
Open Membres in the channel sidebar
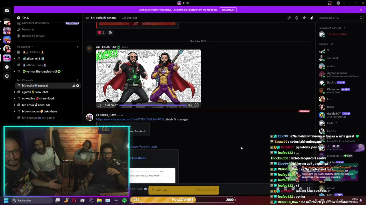click(x=48, y=29)
